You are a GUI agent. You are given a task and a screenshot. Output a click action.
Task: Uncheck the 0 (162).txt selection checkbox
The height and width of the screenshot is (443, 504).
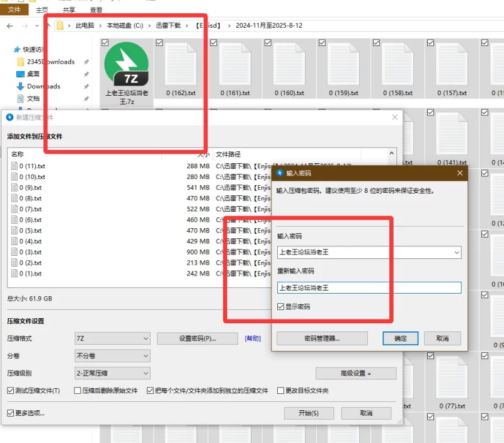pos(159,43)
